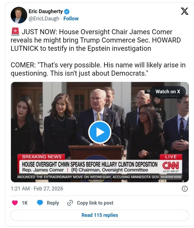Open the post info circle icon
This screenshot has height=228, width=194.
184,189
